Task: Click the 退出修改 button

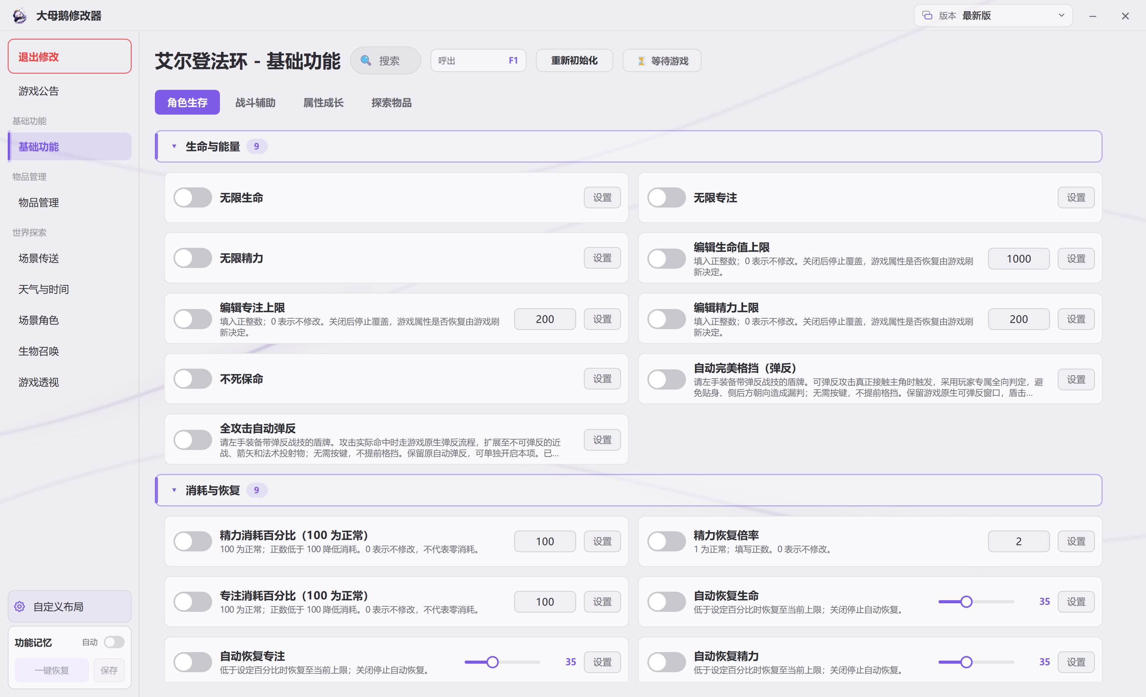Action: (x=70, y=56)
